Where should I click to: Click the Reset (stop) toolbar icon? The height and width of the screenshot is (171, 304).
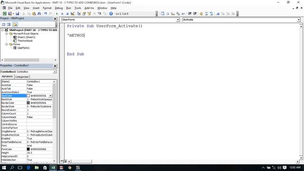click(x=67, y=14)
